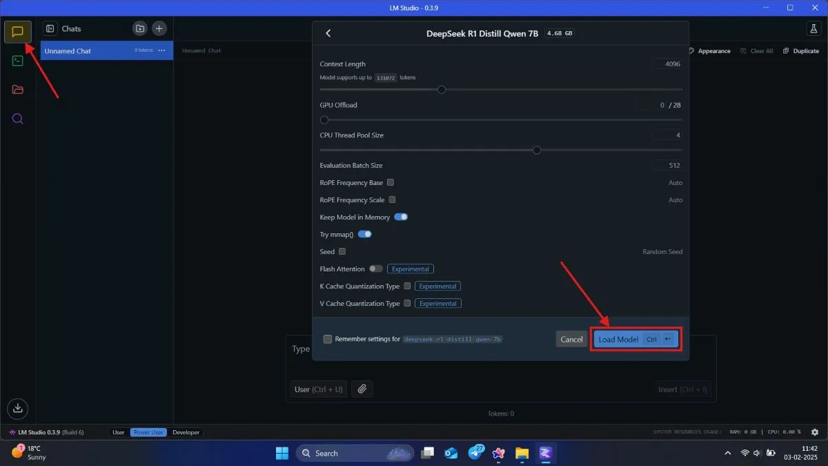Open the Appearance options
Screen dimensions: 828x466
(709, 51)
